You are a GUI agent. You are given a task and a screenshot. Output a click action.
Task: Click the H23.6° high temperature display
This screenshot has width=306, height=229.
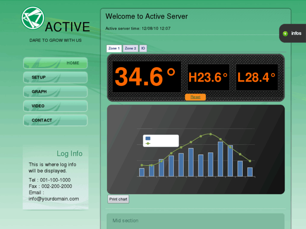click(208, 77)
